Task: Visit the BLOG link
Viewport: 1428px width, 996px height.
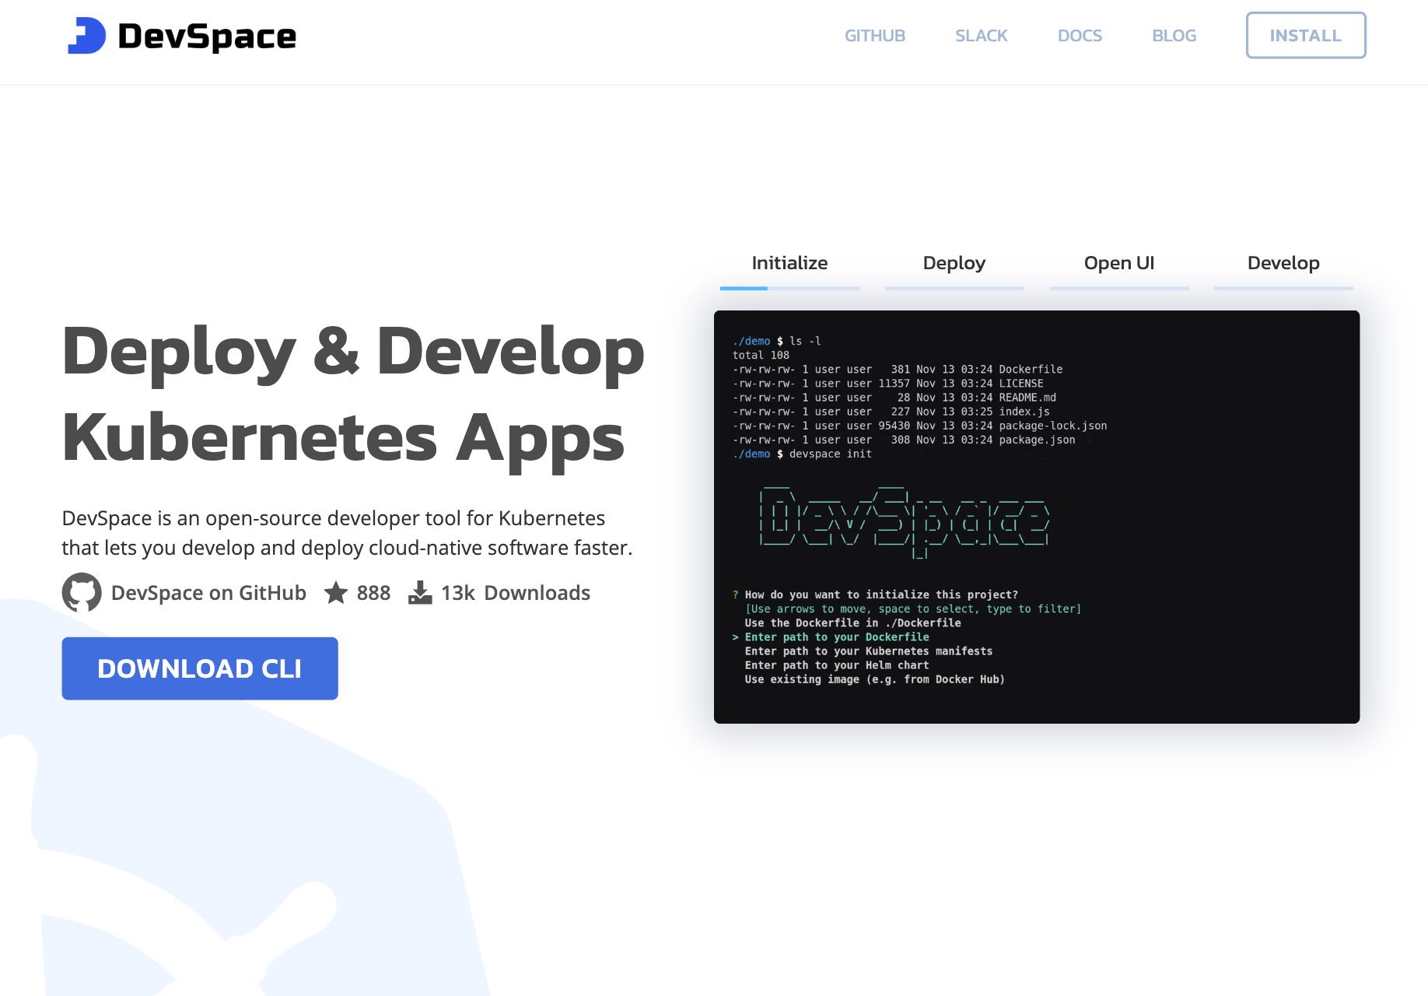Action: point(1174,36)
